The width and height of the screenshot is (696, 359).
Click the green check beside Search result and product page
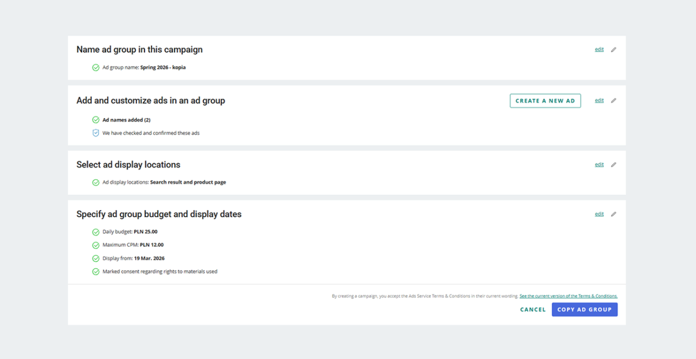tap(96, 182)
